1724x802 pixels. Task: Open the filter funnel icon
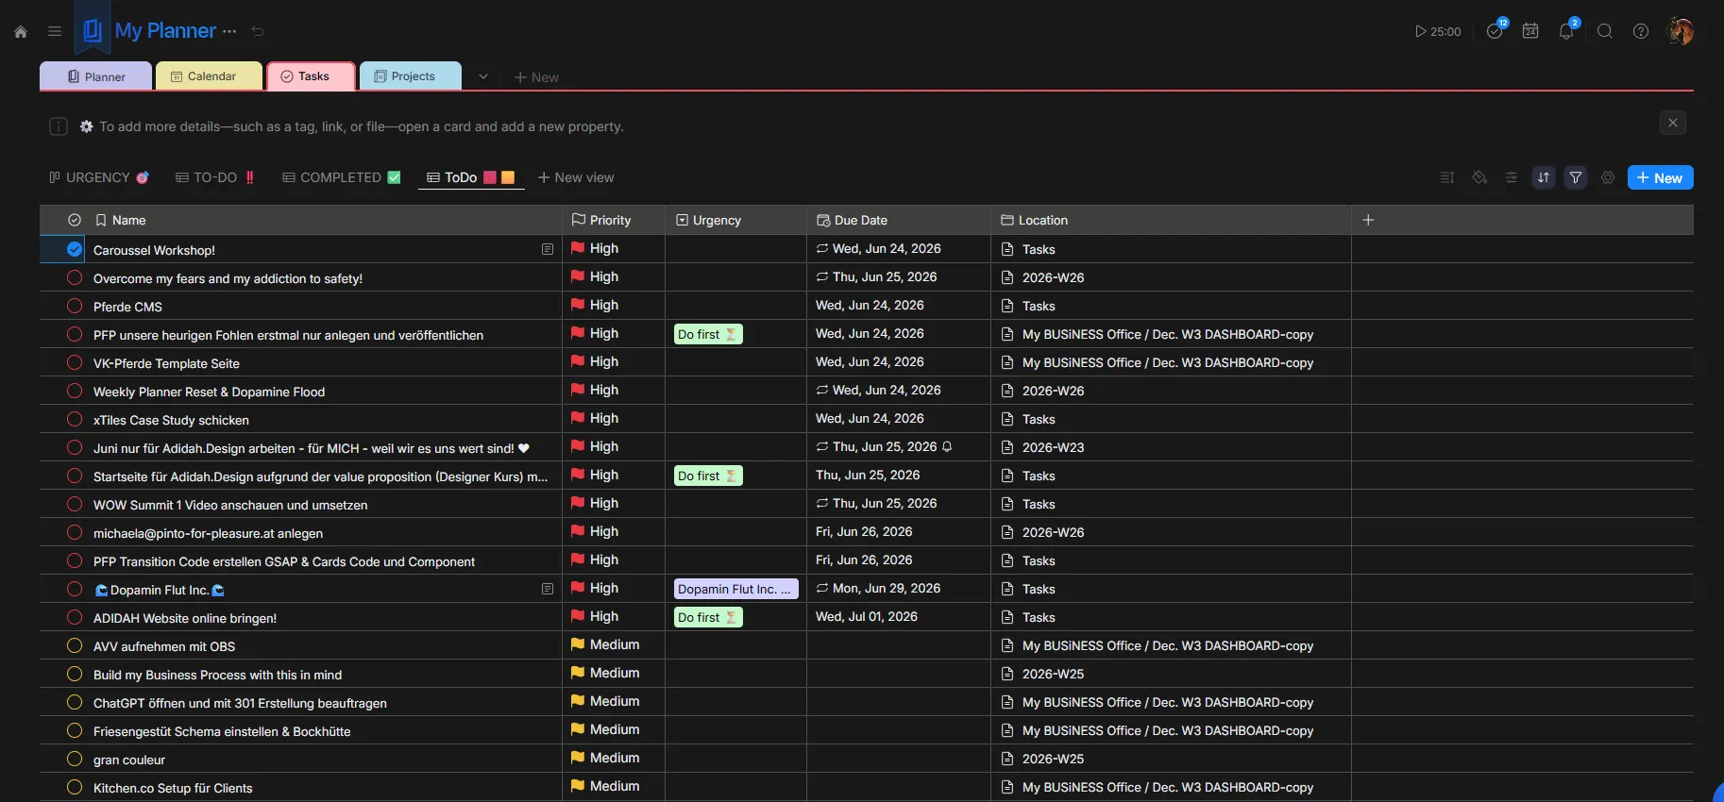pyautogui.click(x=1576, y=177)
